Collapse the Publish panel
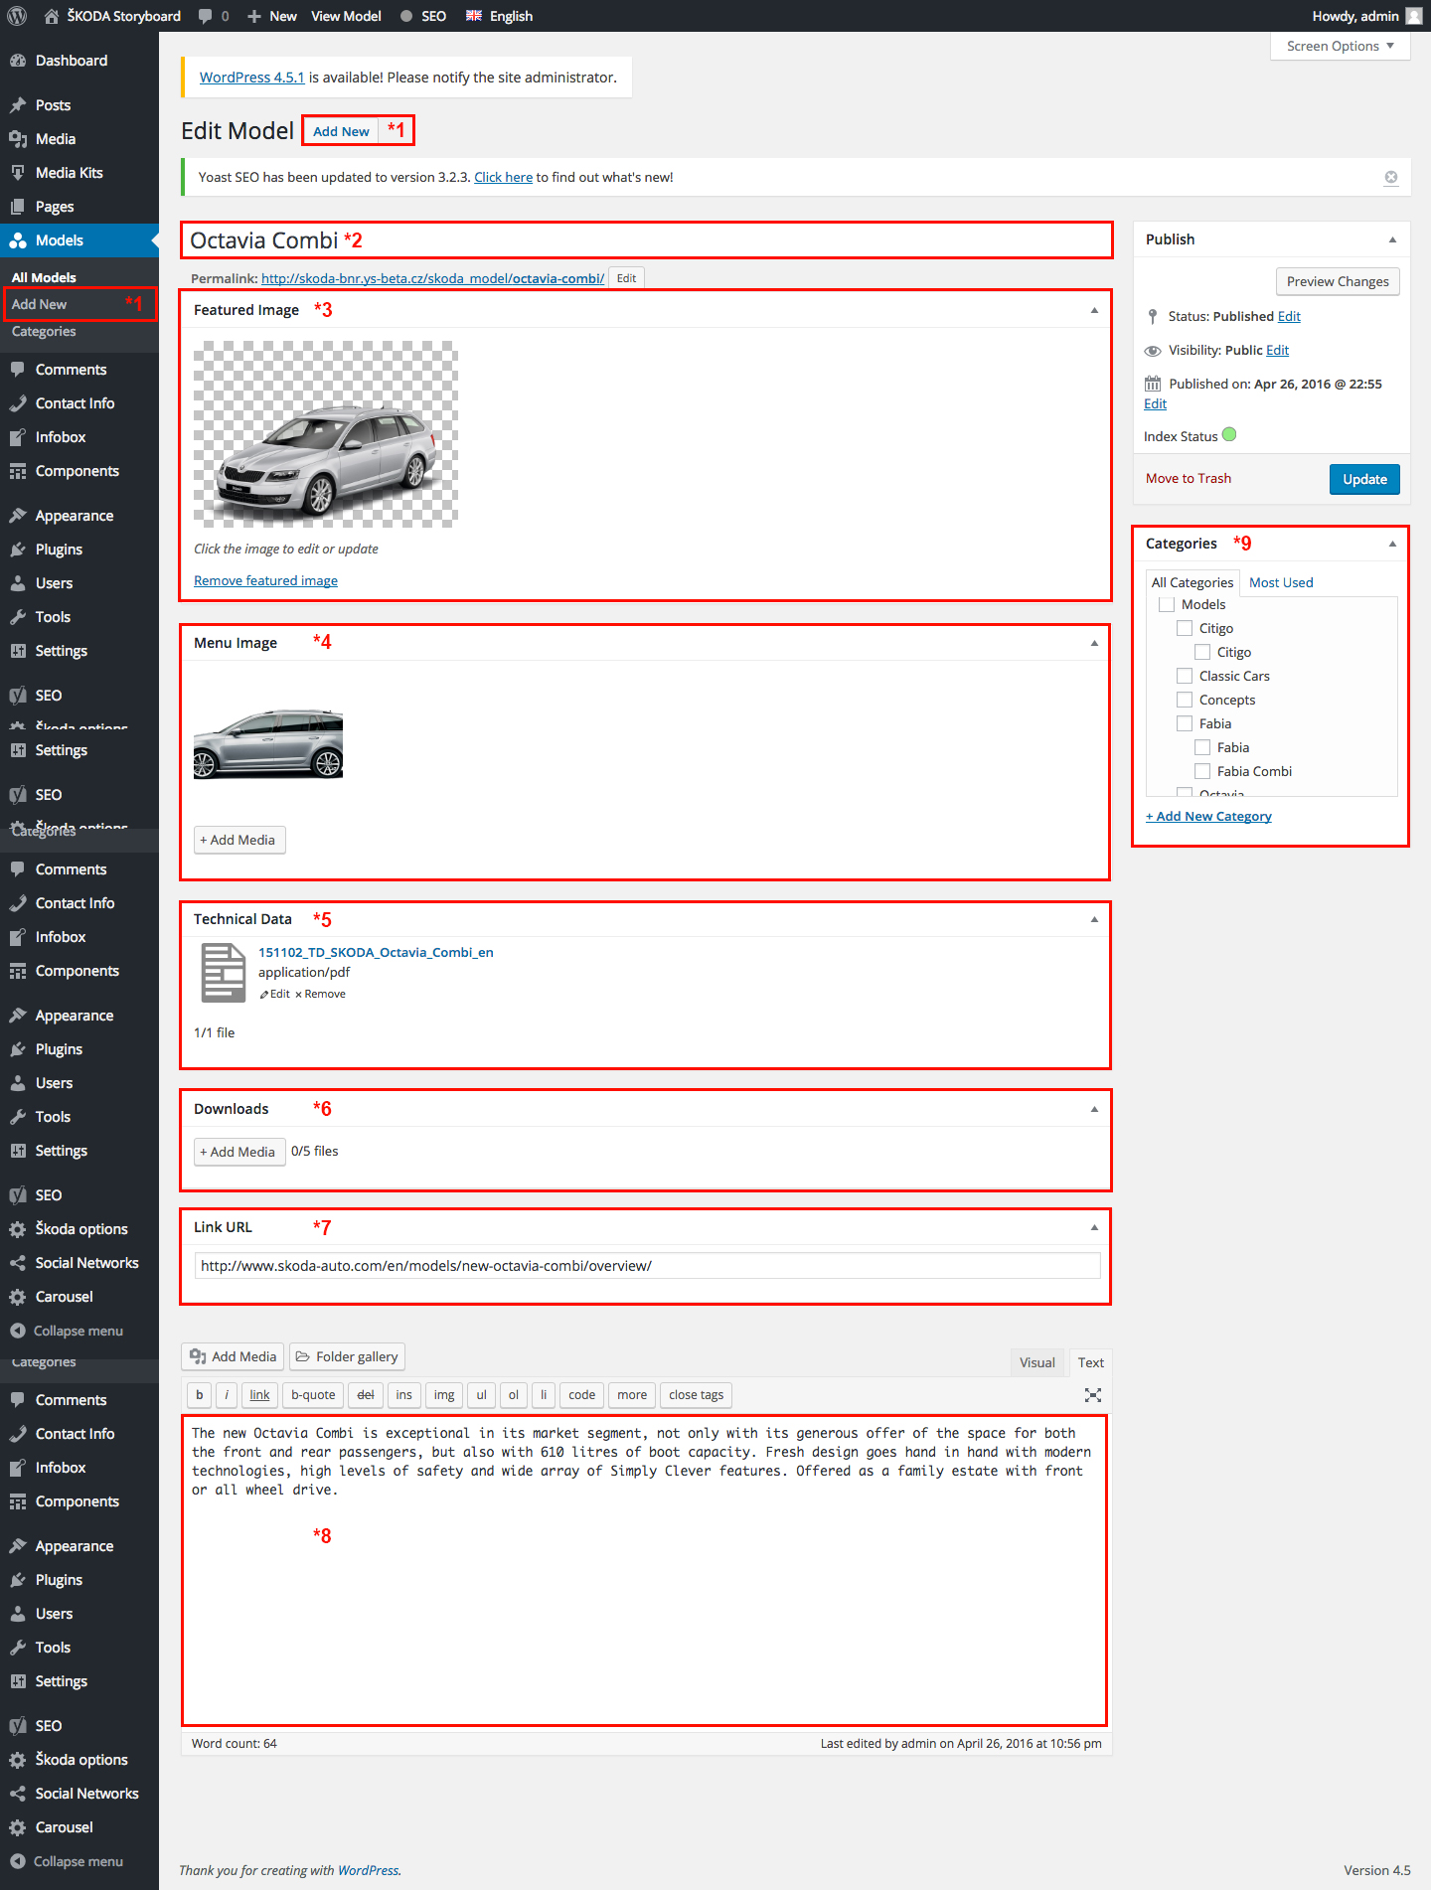The image size is (1431, 1890). point(1392,239)
